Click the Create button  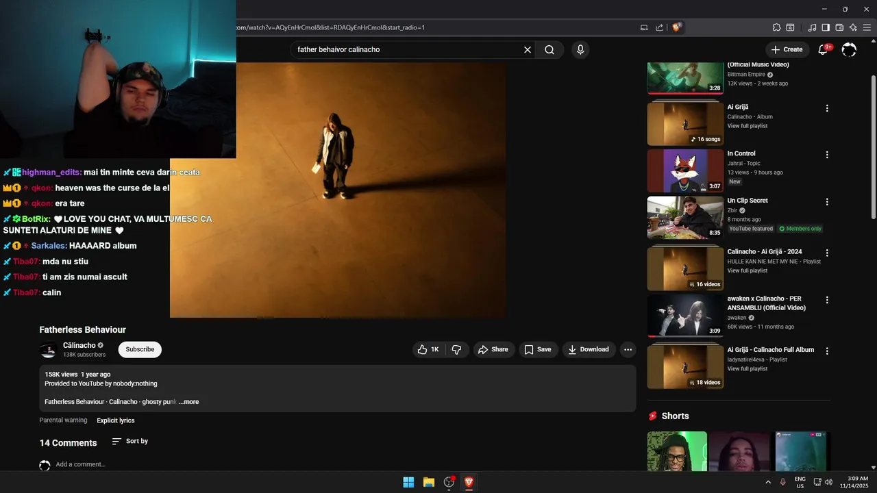787,49
